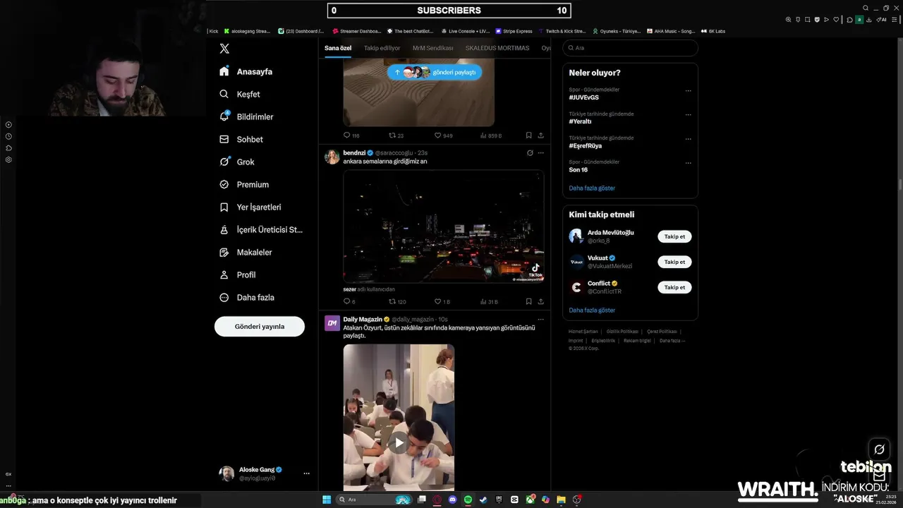Open more options on Daily Magazin post

[x=541, y=320]
